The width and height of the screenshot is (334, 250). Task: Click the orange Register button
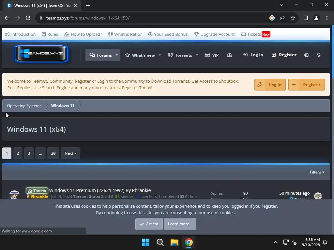point(307,85)
